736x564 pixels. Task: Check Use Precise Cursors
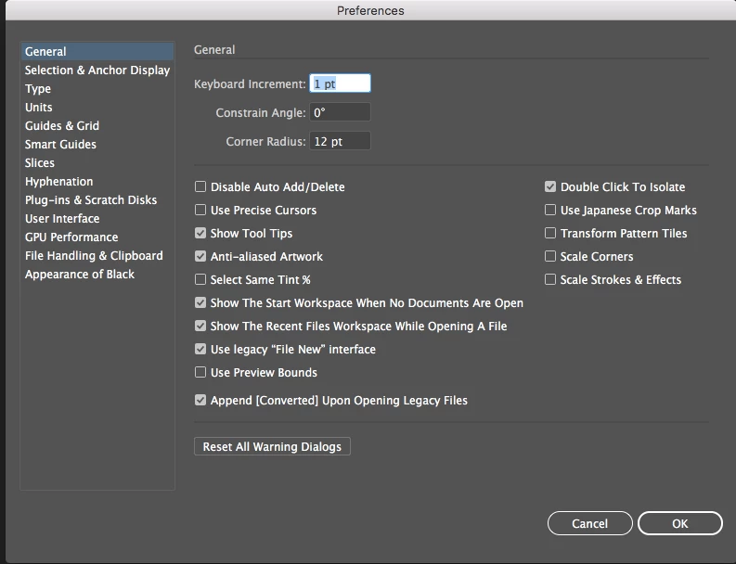[200, 210]
